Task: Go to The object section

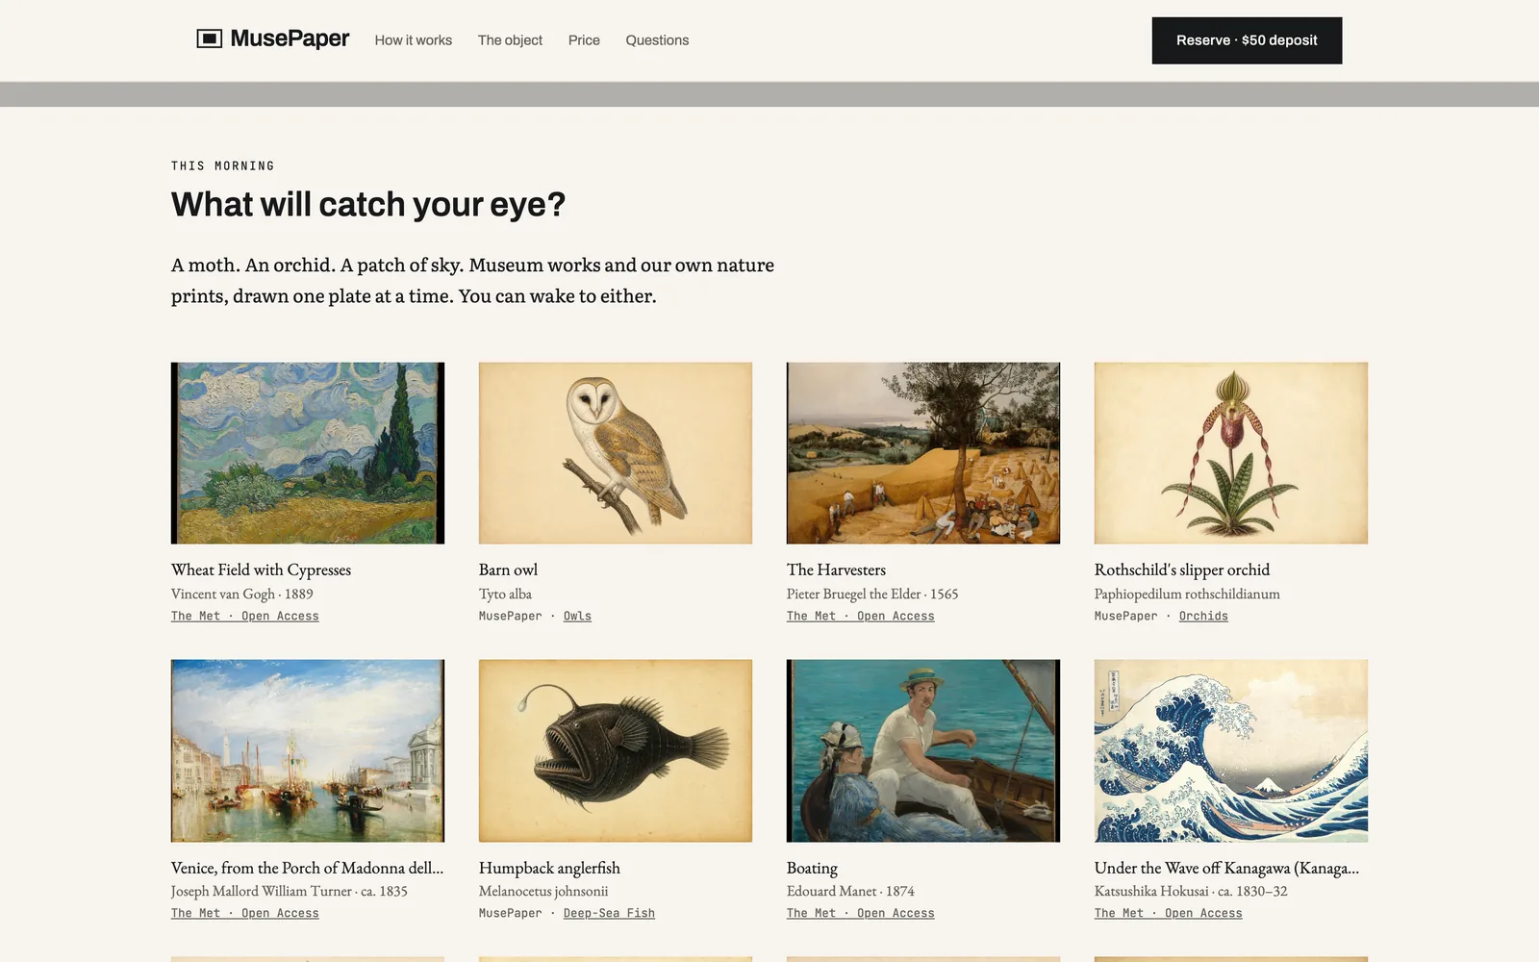Action: click(x=510, y=40)
